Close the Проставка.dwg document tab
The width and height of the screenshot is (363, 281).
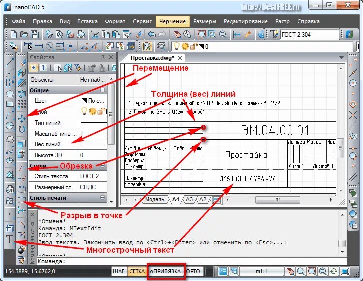pos(180,58)
